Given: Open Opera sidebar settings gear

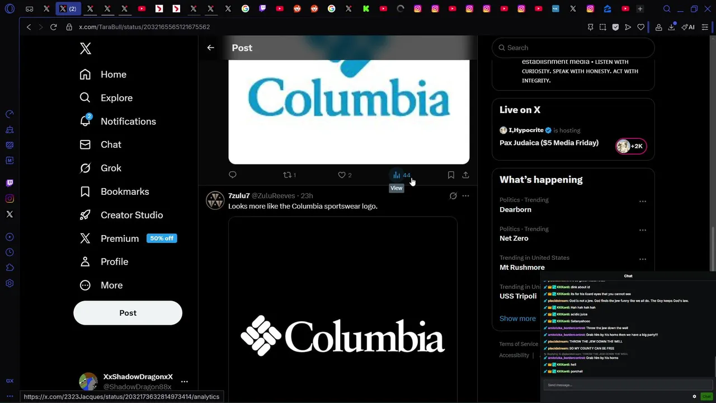Looking at the screenshot, I should 10,283.
